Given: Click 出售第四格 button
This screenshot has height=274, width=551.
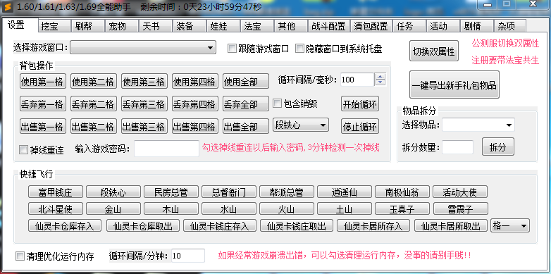Looking at the screenshot, I should (x=195, y=126).
